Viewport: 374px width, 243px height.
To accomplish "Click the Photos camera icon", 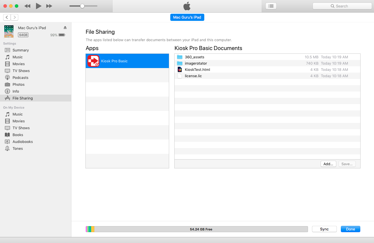I will 7,84.
